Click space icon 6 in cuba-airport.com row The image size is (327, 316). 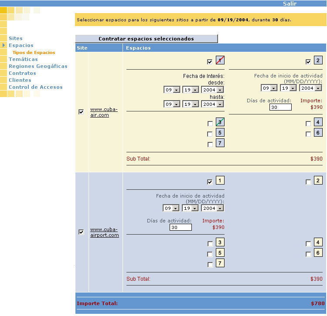tap(318, 253)
